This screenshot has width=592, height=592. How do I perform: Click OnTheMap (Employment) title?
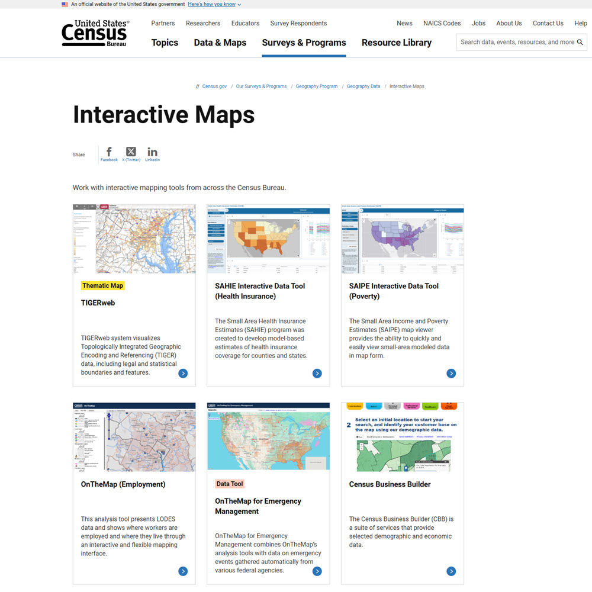[123, 484]
